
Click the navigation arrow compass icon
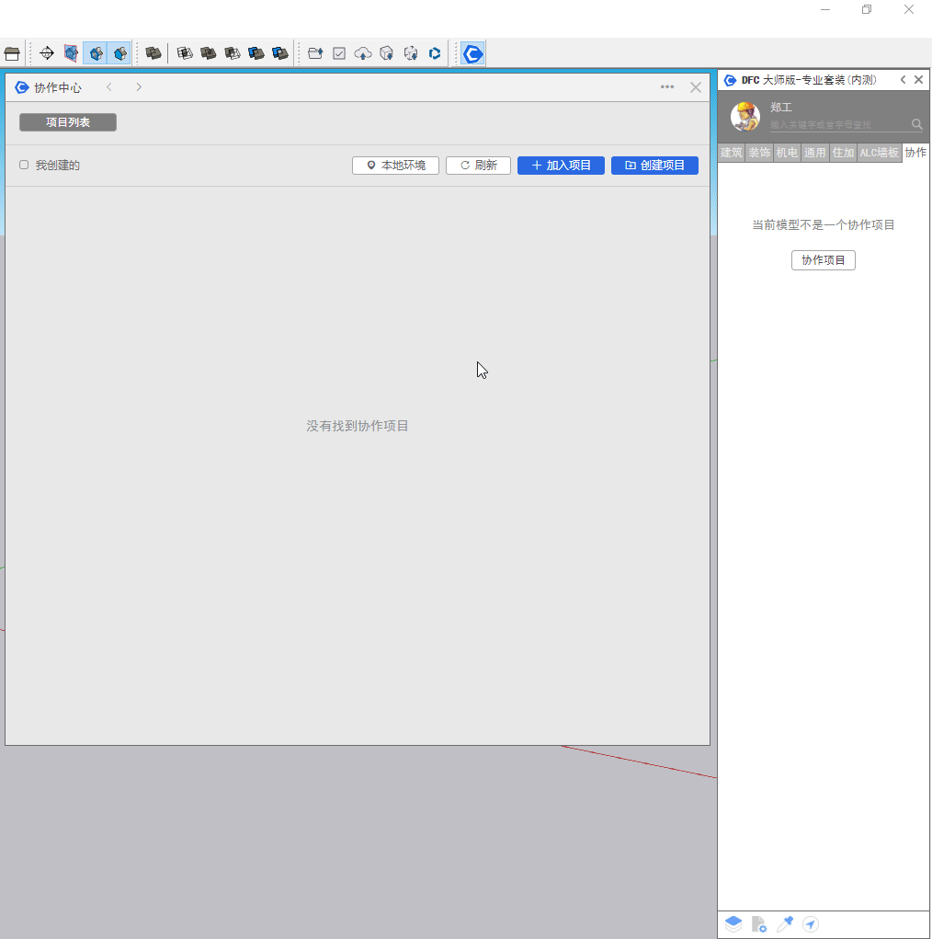coord(811,924)
